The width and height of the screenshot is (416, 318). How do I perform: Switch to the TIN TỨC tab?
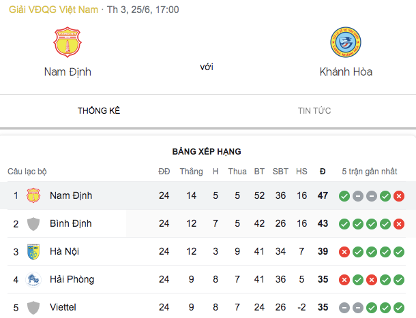click(x=314, y=110)
